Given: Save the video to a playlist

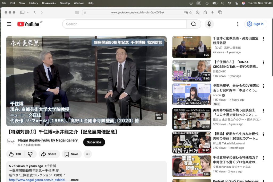Looking at the screenshot, I should pos(71,154).
